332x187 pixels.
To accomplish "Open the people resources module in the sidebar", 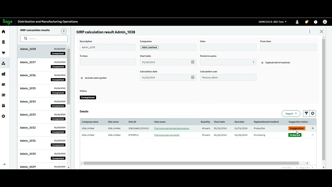I will 3,106.
